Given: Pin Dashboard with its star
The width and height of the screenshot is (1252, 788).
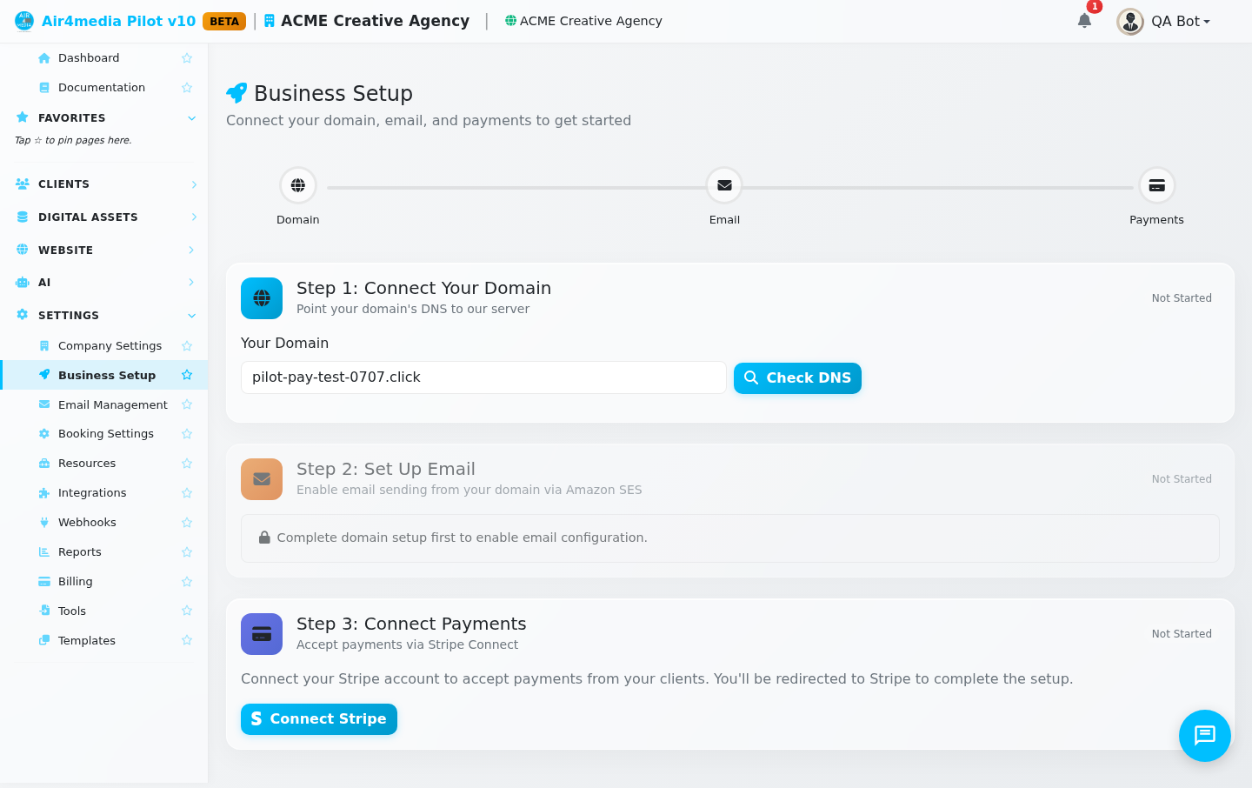Looking at the screenshot, I should [x=187, y=58].
